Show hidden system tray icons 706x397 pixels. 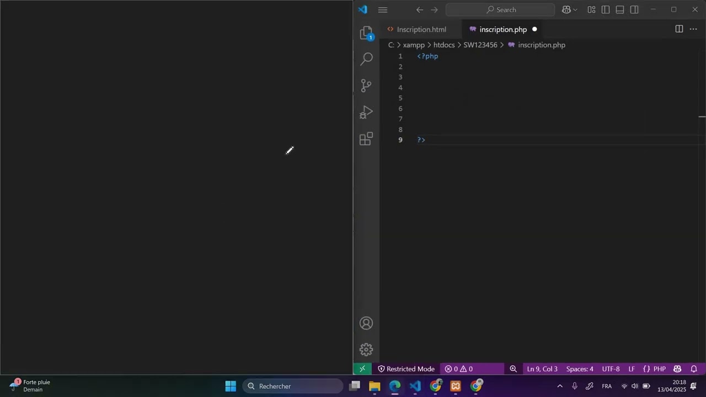point(560,386)
